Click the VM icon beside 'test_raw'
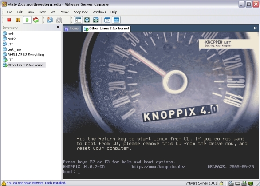The height and width of the screenshot is (186, 260). [5, 49]
